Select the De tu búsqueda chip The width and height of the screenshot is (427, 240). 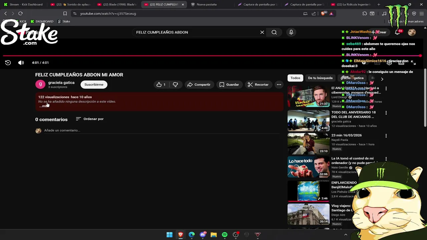pos(320,78)
